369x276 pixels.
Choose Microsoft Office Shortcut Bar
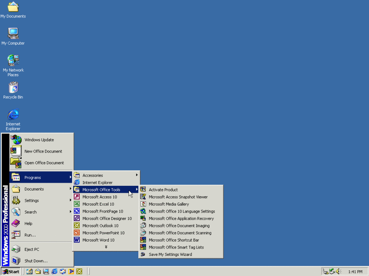(x=174, y=240)
